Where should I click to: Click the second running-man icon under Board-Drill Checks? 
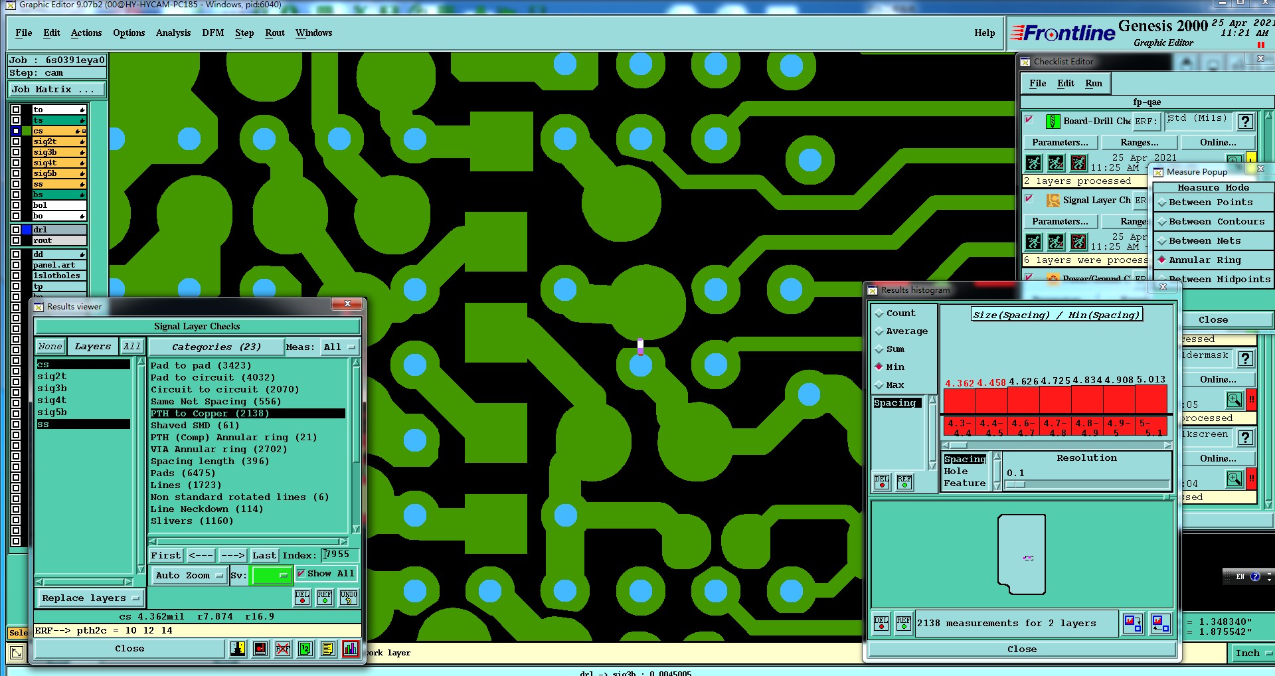click(x=1056, y=163)
